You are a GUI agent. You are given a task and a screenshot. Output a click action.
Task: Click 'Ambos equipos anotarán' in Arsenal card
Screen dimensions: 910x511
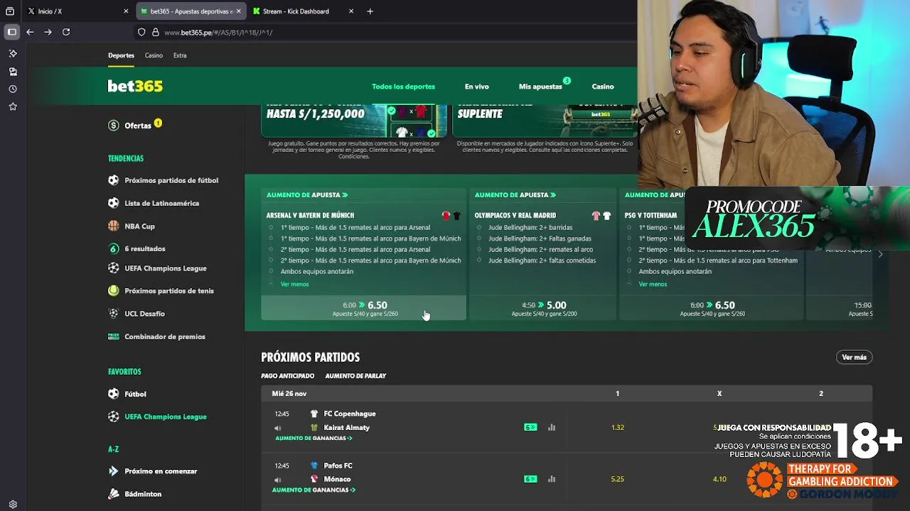[317, 271]
